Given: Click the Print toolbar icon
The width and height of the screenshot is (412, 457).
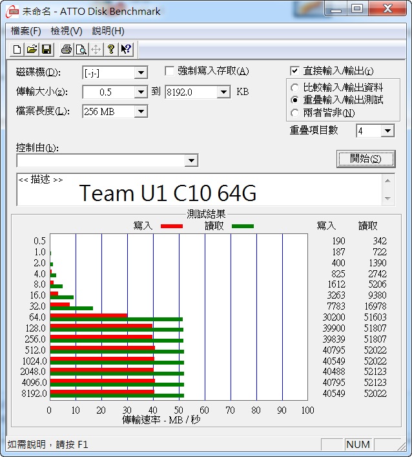Looking at the screenshot, I should [66, 50].
